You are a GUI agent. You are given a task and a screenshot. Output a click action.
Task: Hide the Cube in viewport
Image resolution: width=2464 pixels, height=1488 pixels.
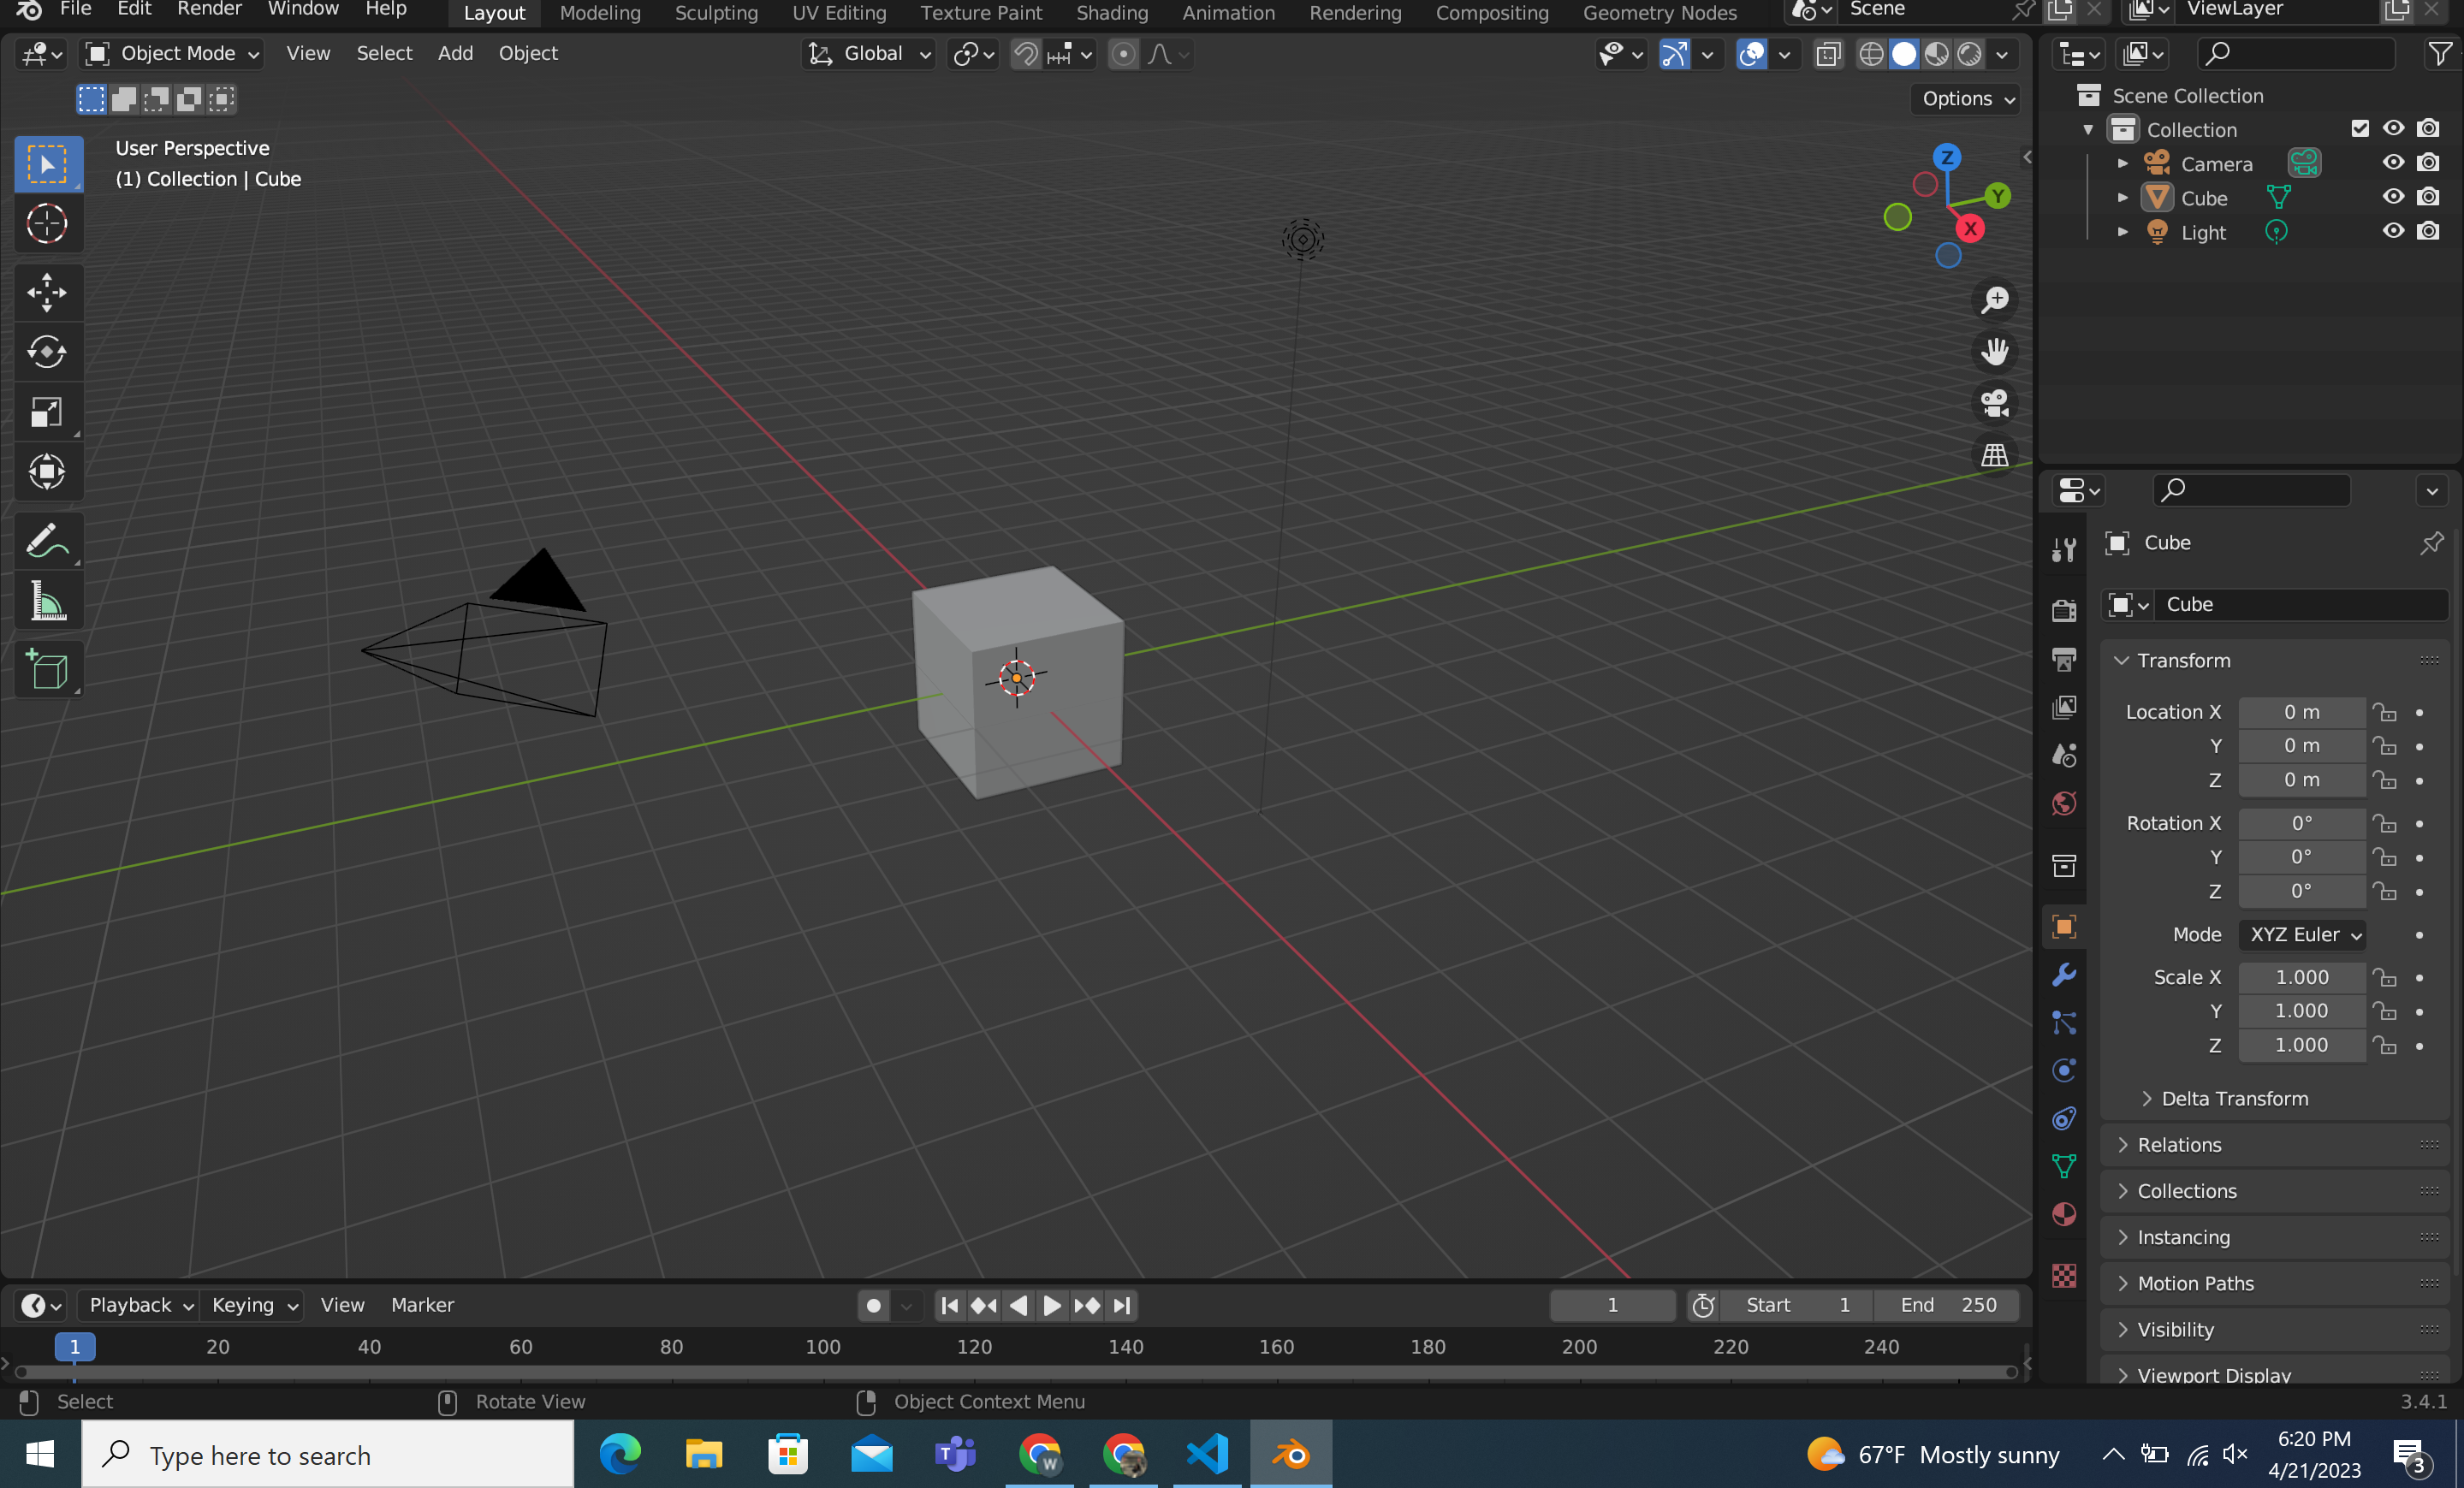(x=2392, y=197)
